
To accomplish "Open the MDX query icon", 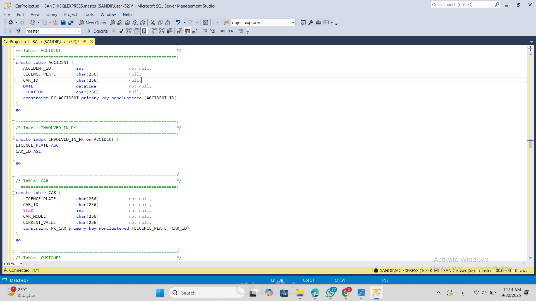I will click(x=120, y=23).
